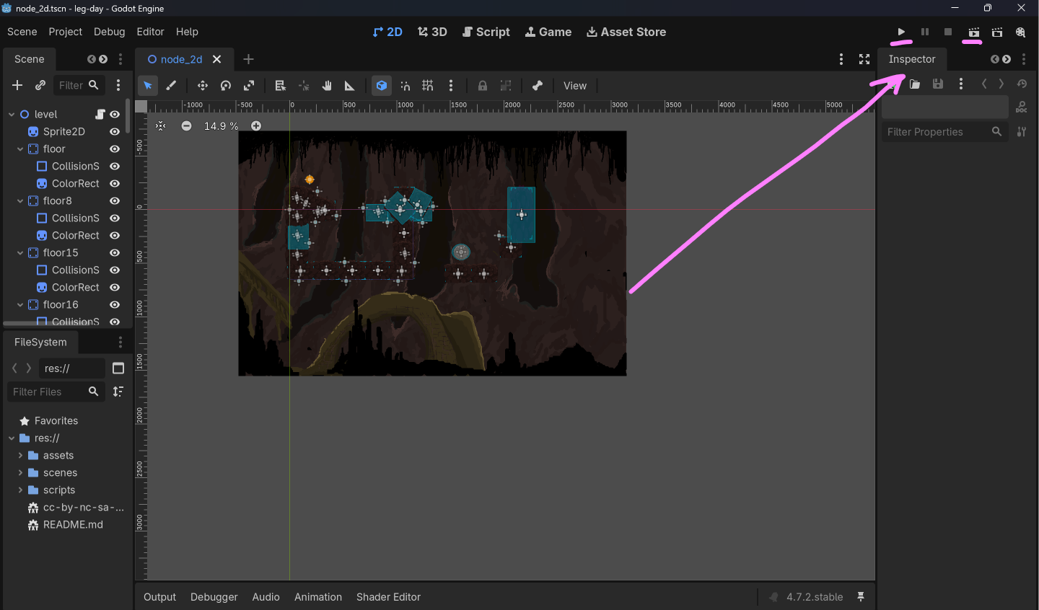Pause the running project

coord(925,32)
